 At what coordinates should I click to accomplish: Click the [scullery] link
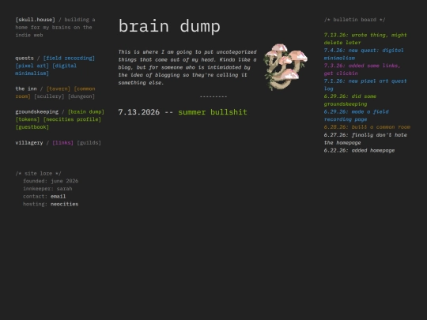(49, 96)
